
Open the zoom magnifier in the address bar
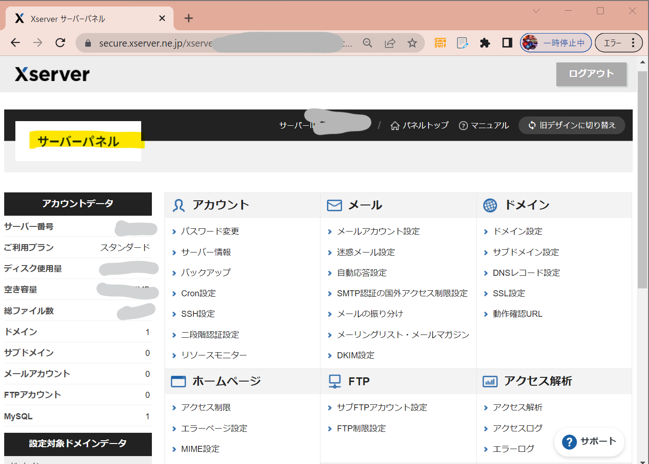[x=368, y=43]
